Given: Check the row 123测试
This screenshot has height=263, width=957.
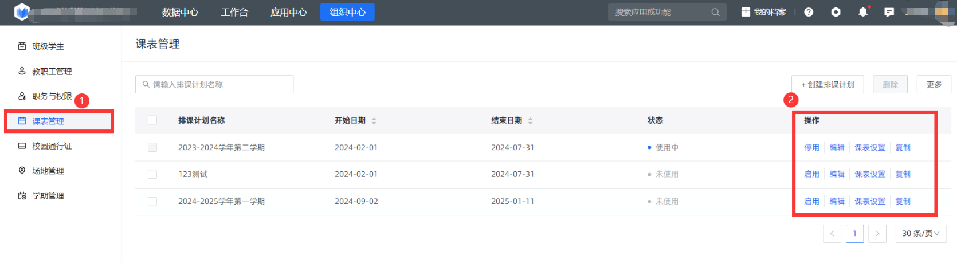Looking at the screenshot, I should click(x=152, y=174).
